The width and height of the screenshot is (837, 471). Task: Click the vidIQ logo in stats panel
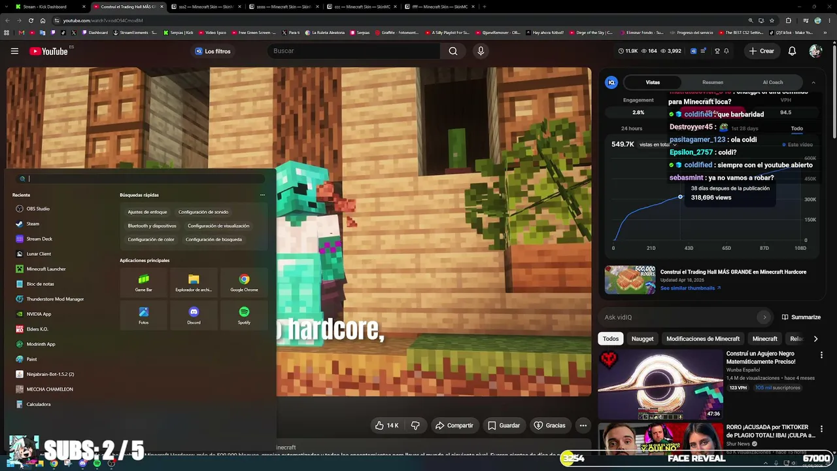pos(611,82)
